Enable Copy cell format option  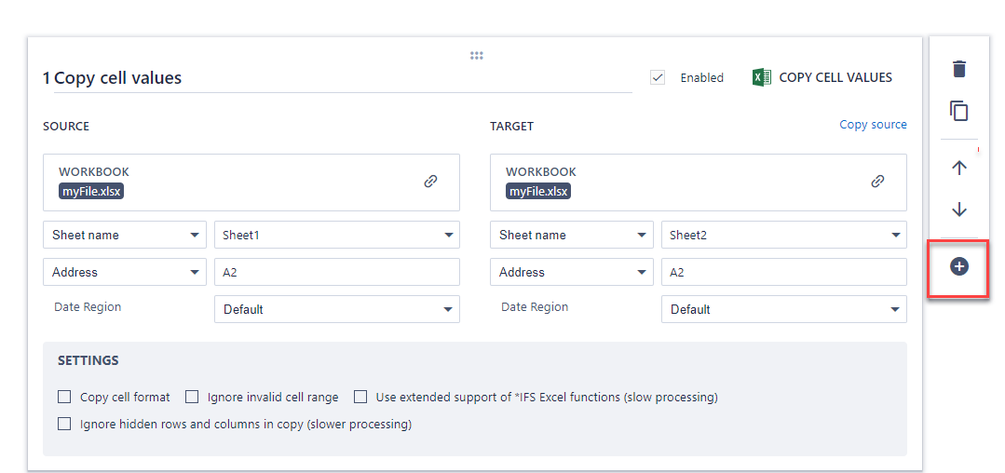point(64,397)
